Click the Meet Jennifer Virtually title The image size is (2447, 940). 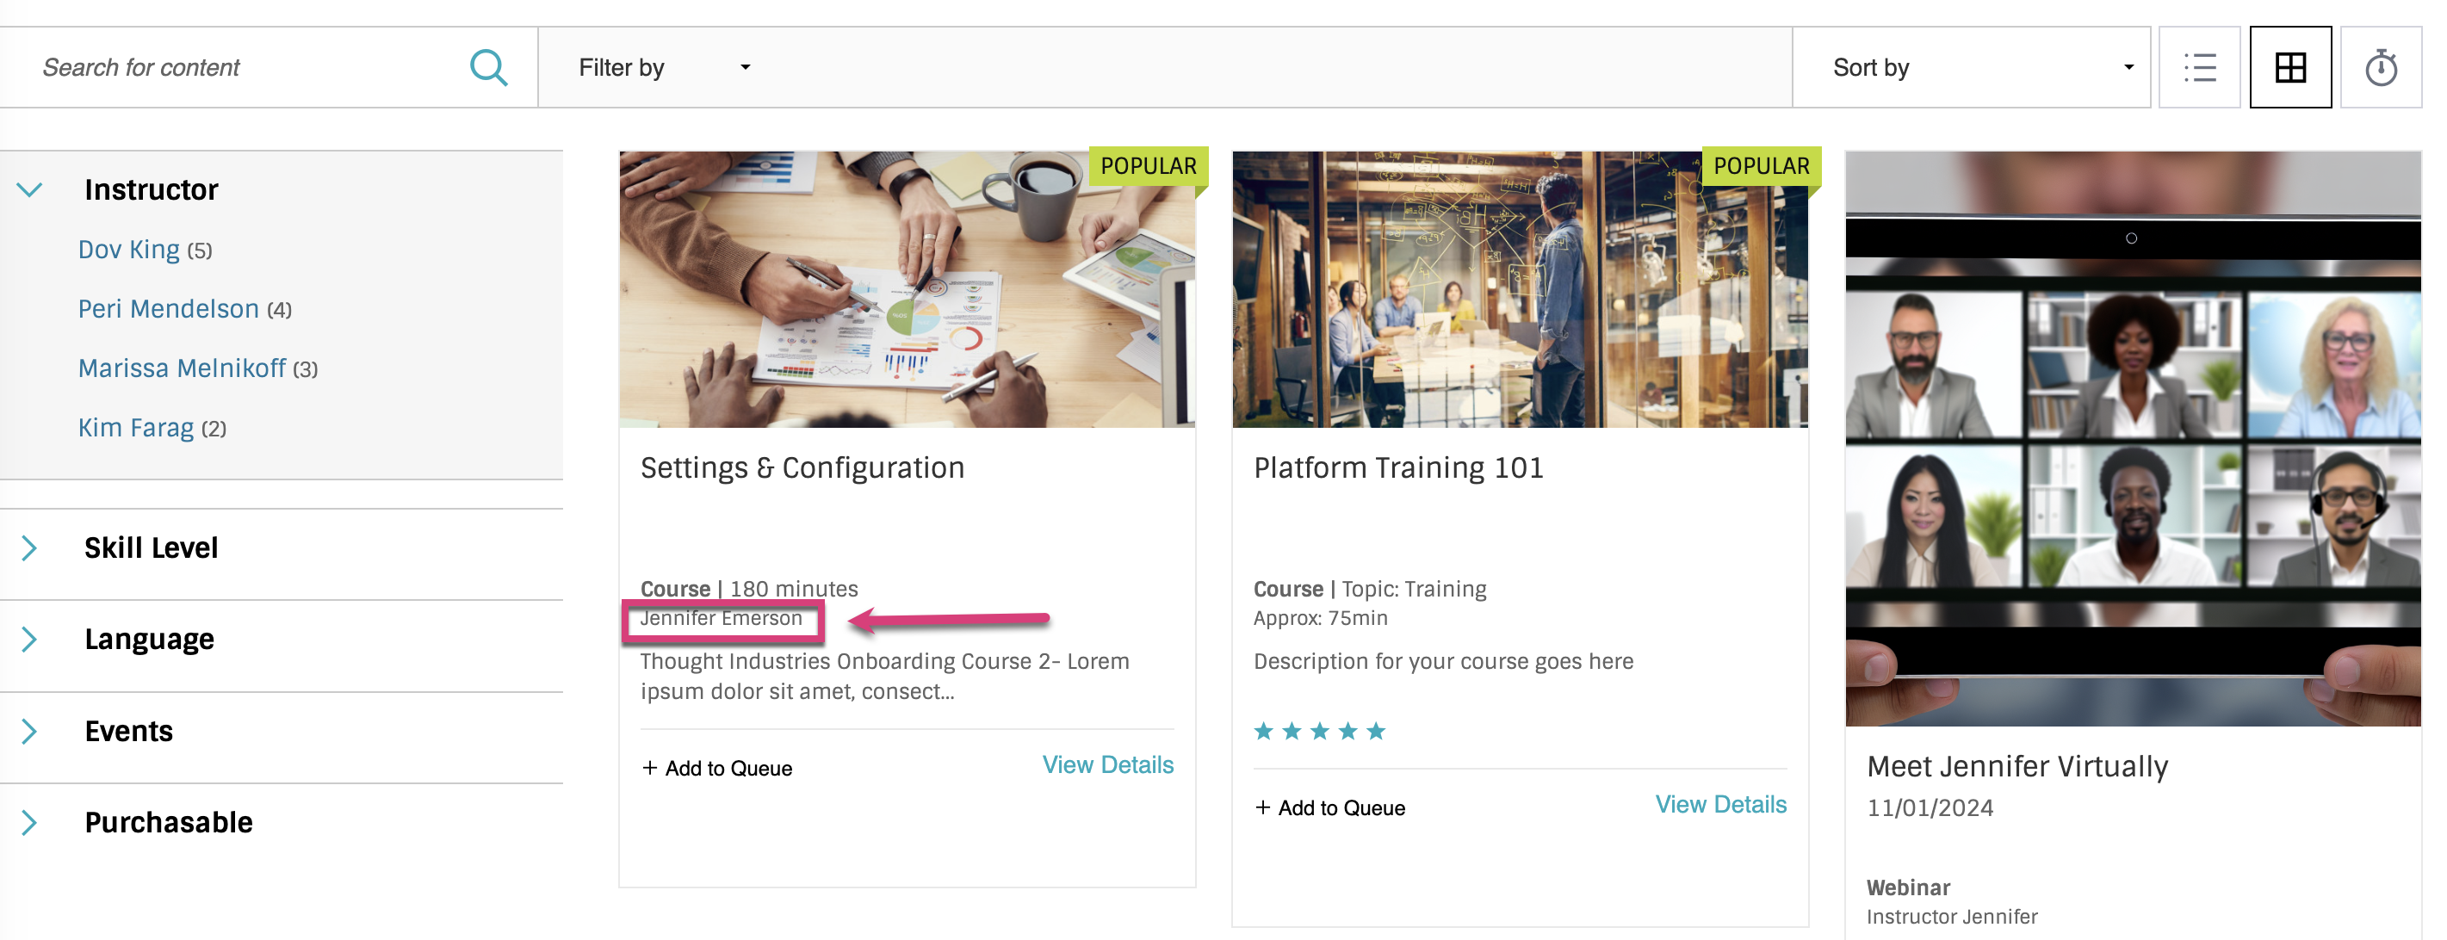(2016, 766)
